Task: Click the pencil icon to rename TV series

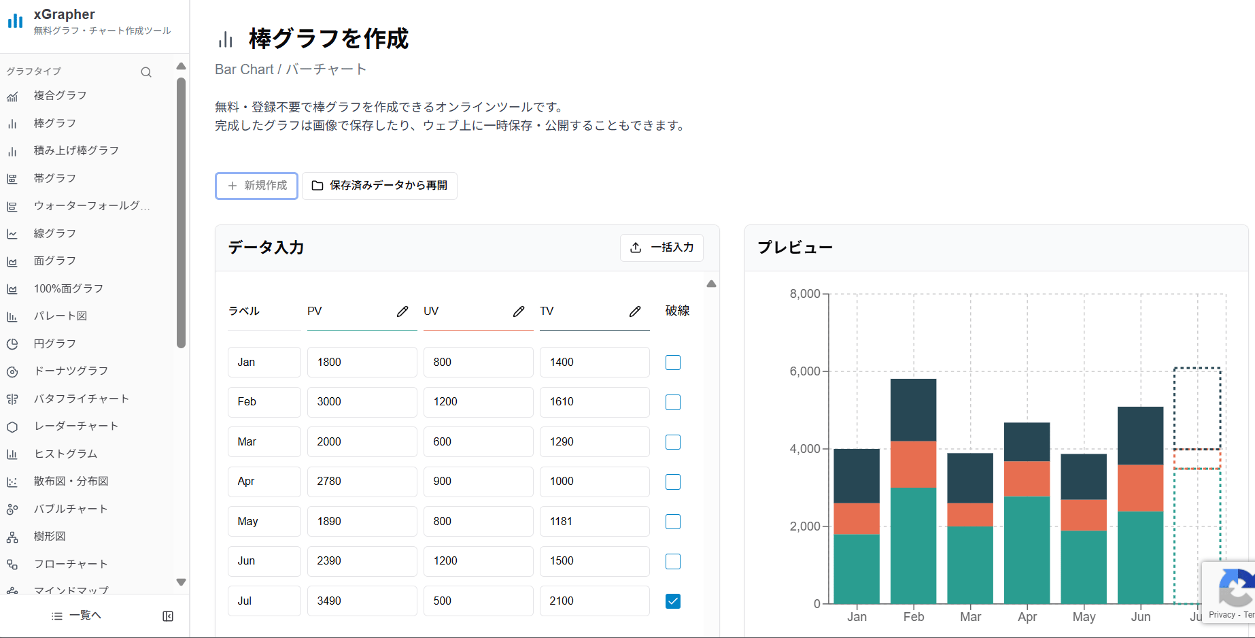Action: [x=635, y=311]
